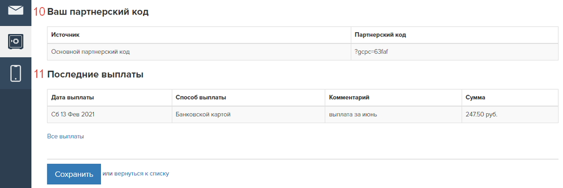Select the safe vault sidebar icon

(15, 42)
